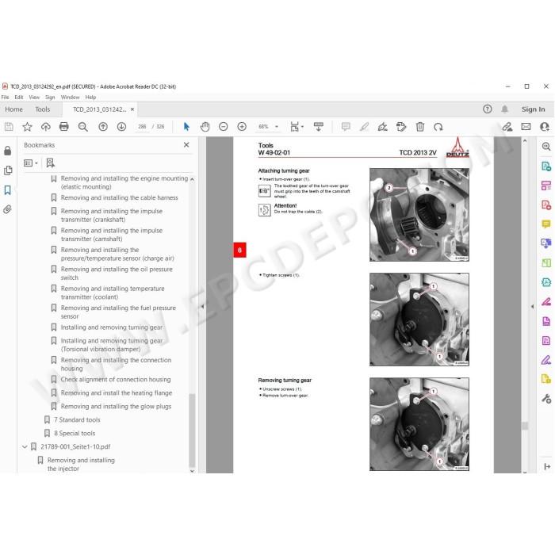Open the Comment tool in right pane
Viewport: 555px width, 555px height.
(x=546, y=224)
